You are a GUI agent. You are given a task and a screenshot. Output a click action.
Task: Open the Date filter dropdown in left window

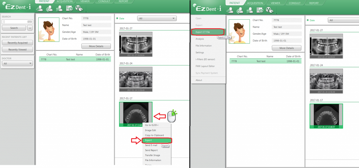tap(157, 18)
